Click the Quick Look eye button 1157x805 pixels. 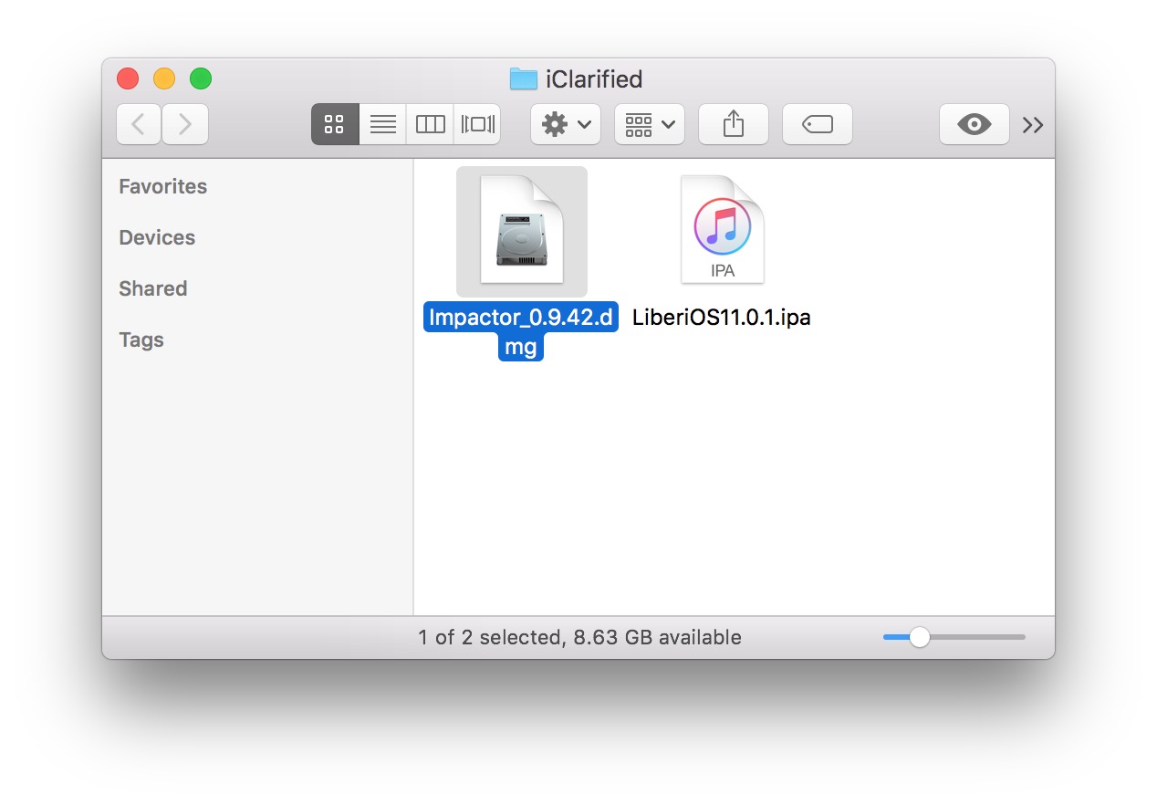tap(974, 124)
